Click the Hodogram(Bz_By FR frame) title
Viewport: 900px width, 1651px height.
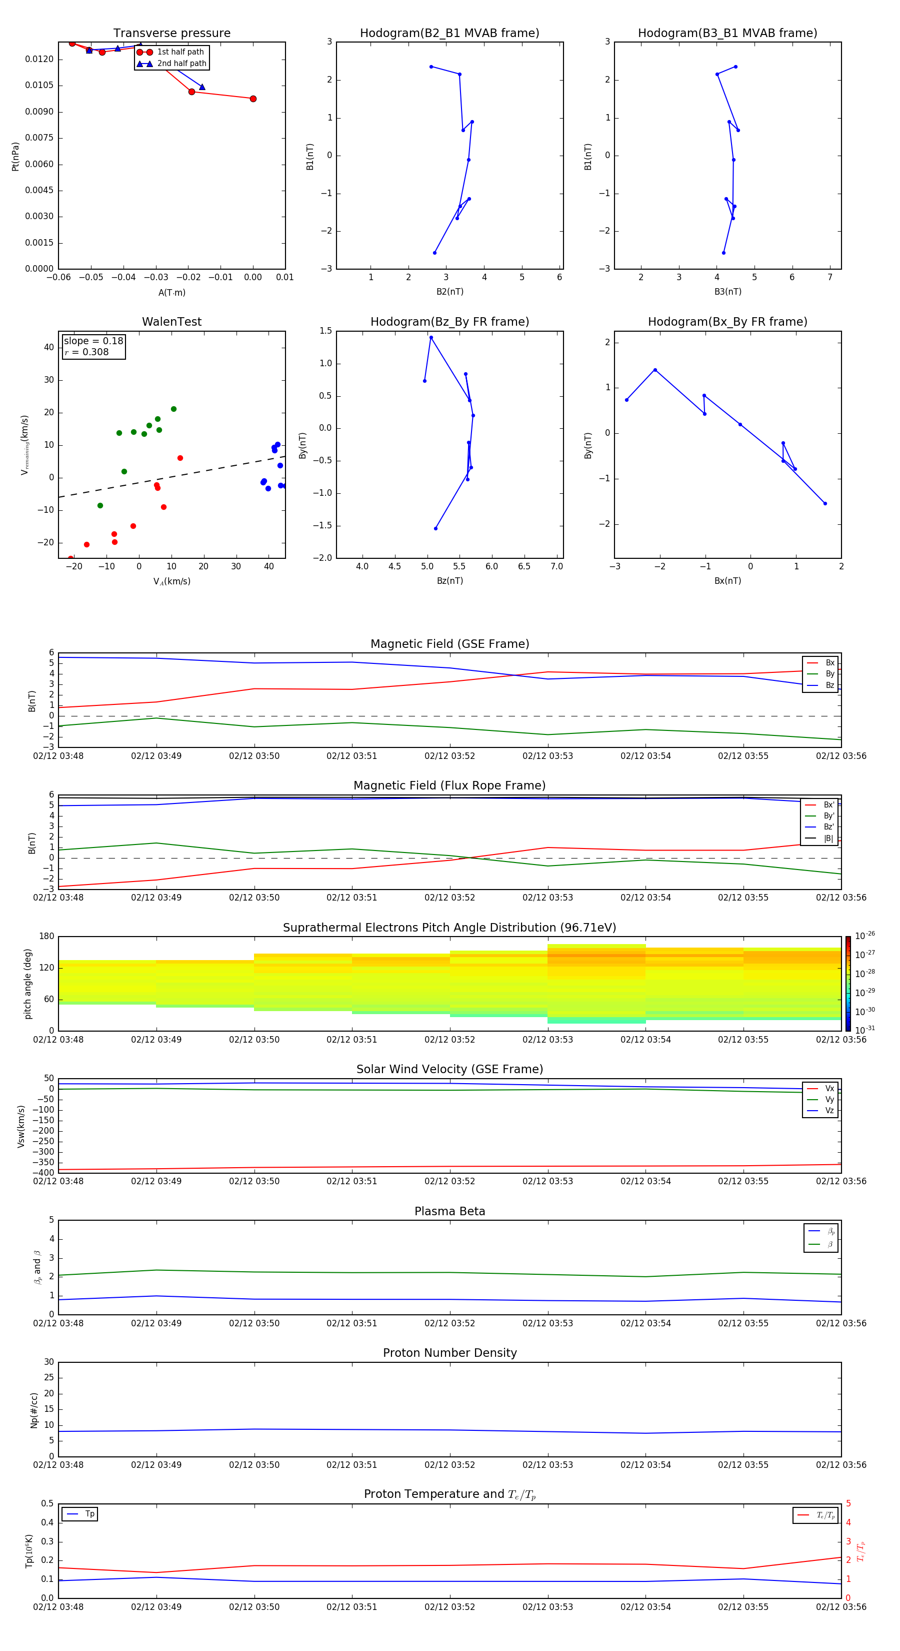[449, 322]
